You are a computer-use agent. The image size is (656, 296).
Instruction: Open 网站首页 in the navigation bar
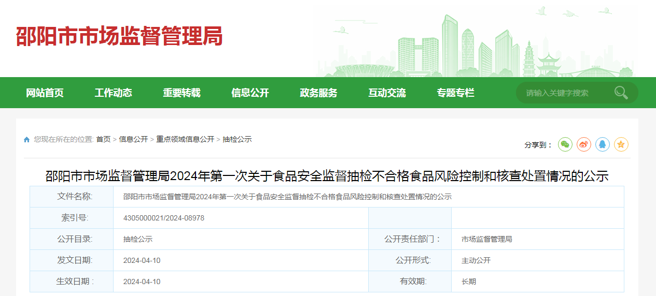[45, 93]
